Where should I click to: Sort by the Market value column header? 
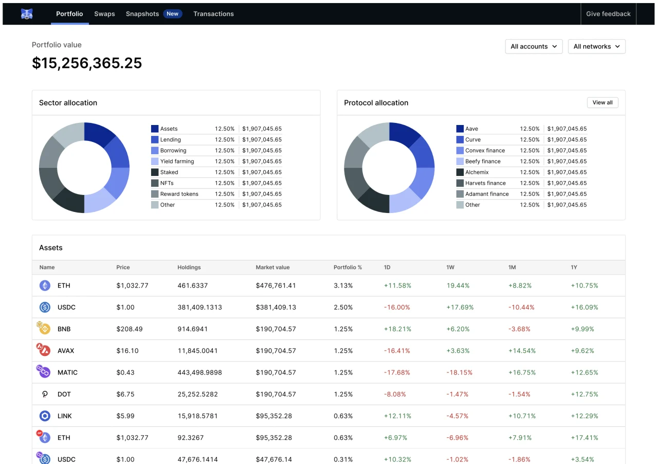(x=272, y=267)
